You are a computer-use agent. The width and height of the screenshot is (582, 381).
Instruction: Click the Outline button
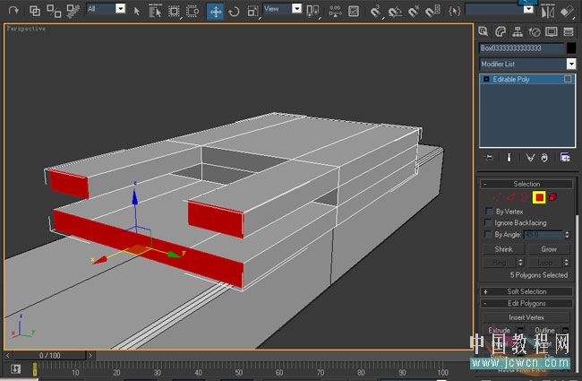pos(544,330)
